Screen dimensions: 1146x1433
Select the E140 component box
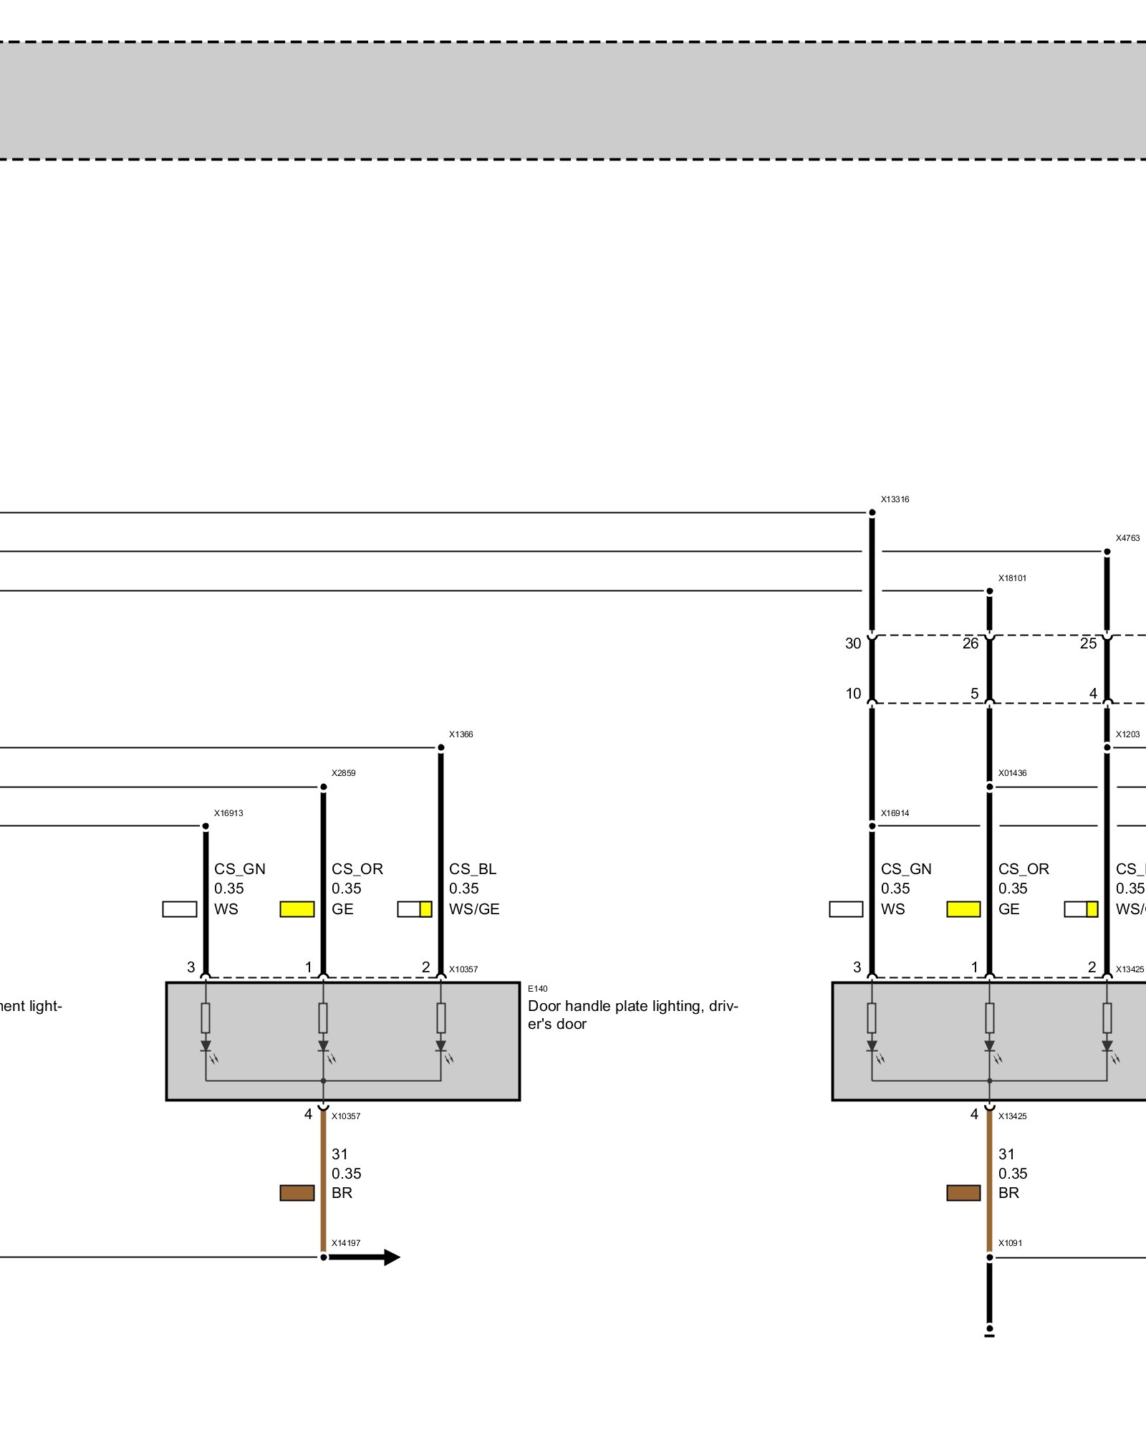(342, 1041)
